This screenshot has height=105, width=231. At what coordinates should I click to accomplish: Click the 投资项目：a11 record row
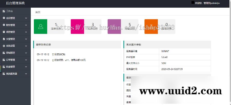click(x=61, y=60)
